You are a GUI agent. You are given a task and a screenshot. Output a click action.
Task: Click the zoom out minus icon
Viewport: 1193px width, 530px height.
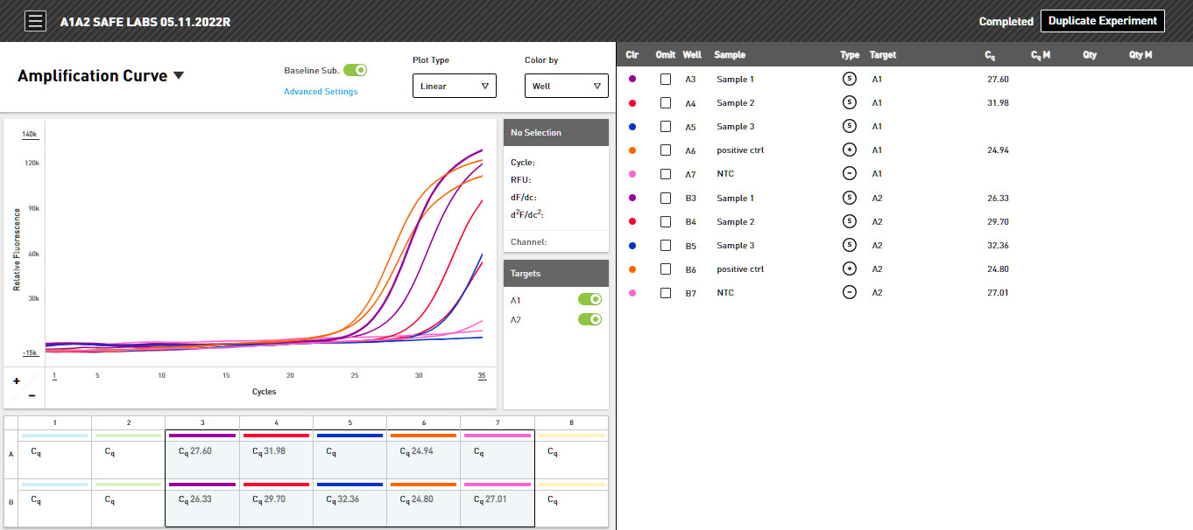point(32,396)
